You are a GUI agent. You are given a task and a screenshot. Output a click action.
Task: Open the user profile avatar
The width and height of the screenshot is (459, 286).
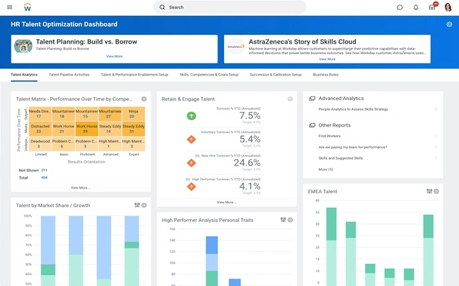click(x=448, y=7)
